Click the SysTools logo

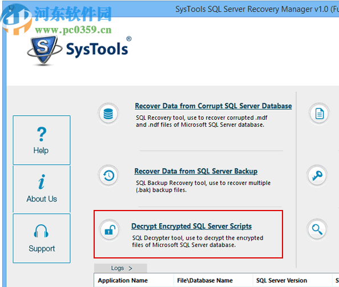tap(79, 50)
